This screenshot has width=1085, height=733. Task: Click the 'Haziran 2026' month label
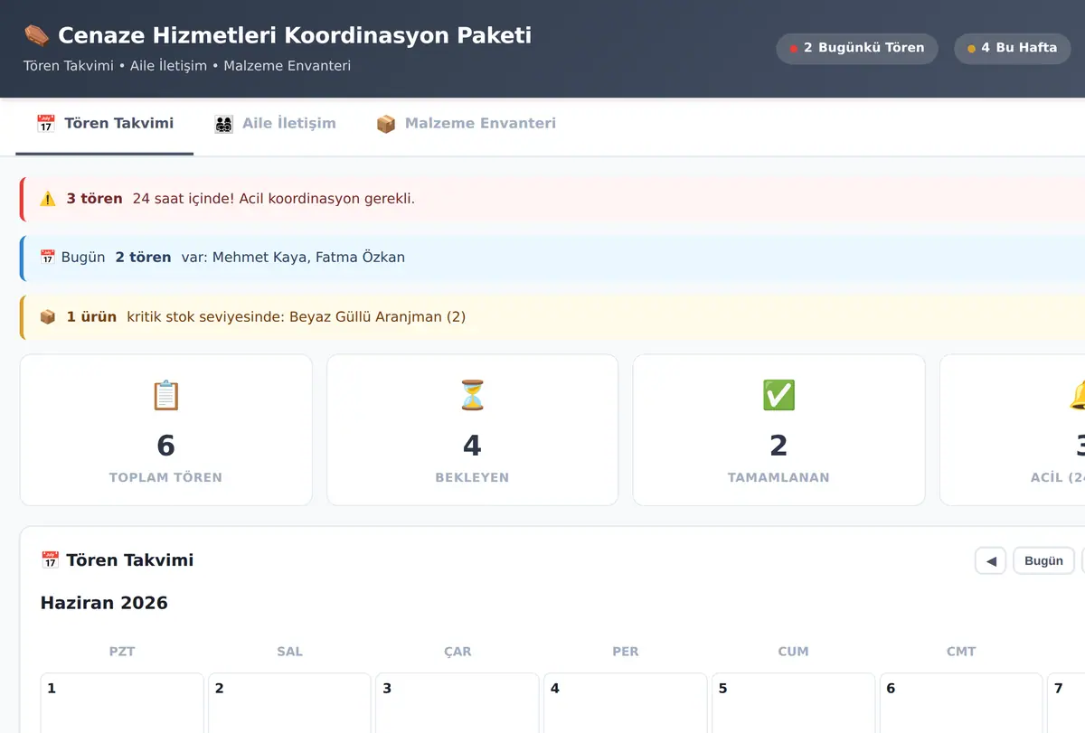(x=104, y=603)
